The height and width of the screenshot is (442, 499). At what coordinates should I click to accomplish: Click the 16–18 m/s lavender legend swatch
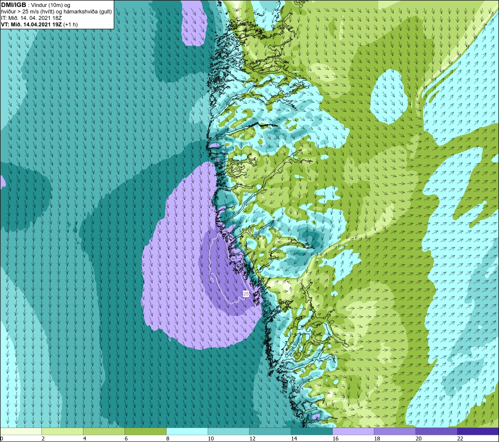coord(354,432)
